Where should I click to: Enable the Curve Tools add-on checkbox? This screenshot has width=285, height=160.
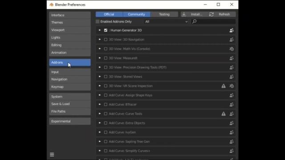pos(106,114)
